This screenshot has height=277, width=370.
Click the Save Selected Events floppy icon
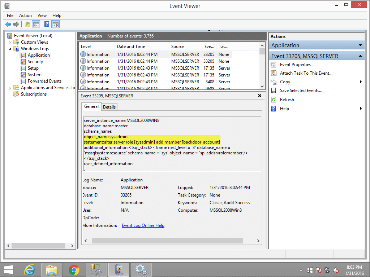coord(274,91)
